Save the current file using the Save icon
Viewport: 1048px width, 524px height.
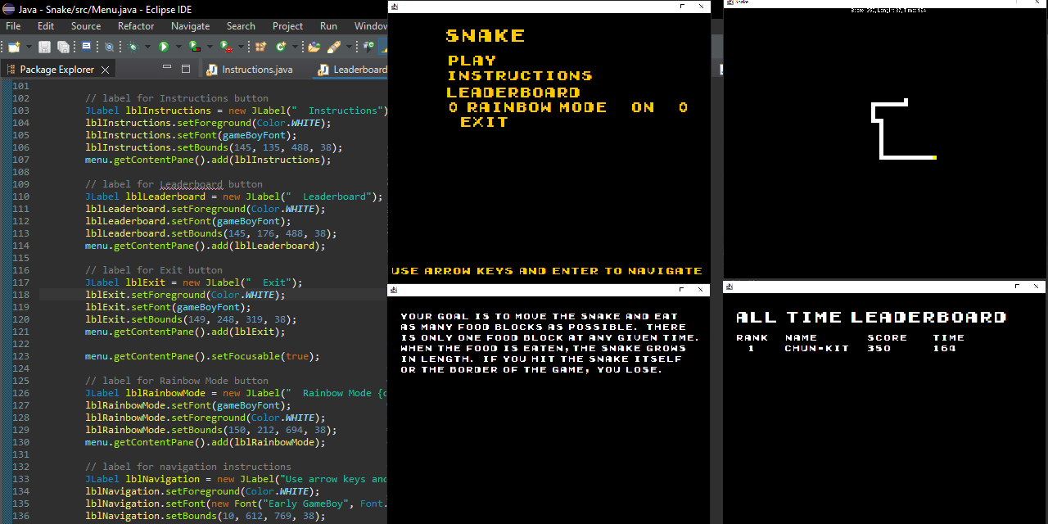tap(43, 47)
